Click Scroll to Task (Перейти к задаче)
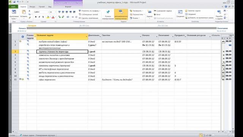 (219, 14)
